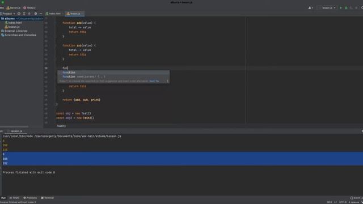The image size is (363, 204).
Task: Stop the running process with the stop icon
Action: (x=356, y=8)
